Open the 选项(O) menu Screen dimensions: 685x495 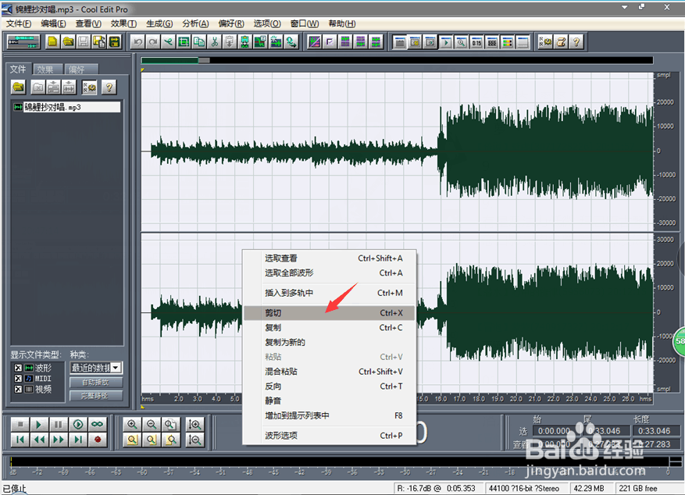coord(267,23)
